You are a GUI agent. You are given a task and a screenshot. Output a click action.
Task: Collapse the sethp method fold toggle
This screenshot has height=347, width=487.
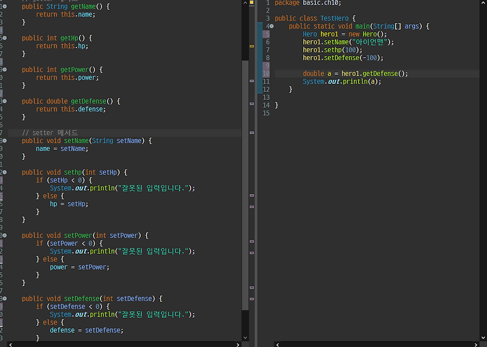point(5,172)
